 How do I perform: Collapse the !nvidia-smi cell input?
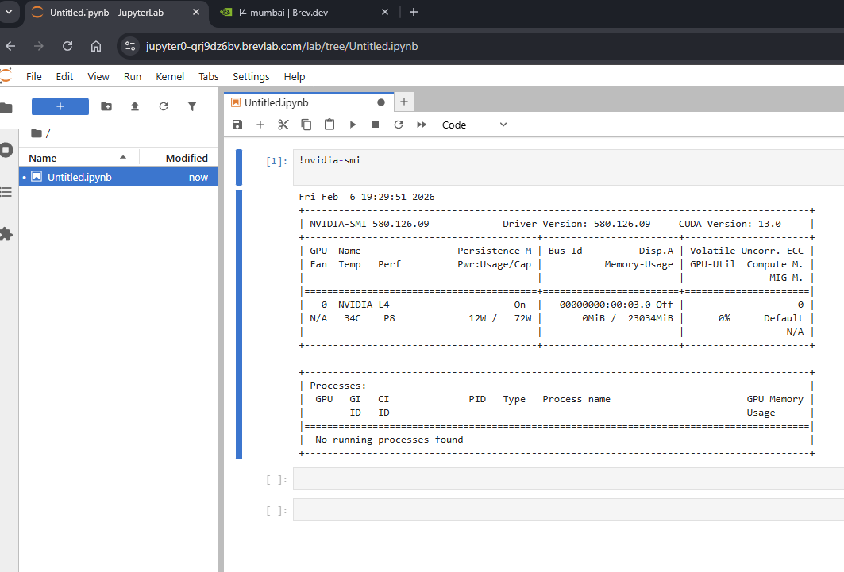coord(239,167)
